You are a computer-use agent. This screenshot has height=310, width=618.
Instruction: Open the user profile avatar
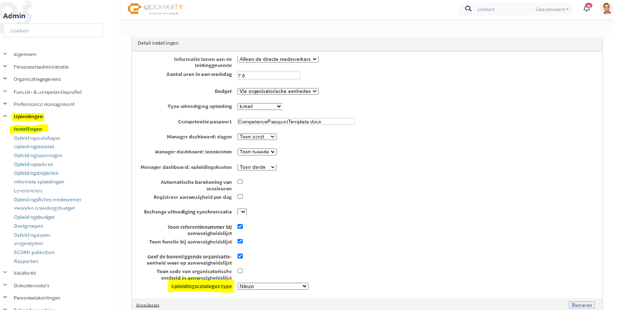click(x=606, y=9)
